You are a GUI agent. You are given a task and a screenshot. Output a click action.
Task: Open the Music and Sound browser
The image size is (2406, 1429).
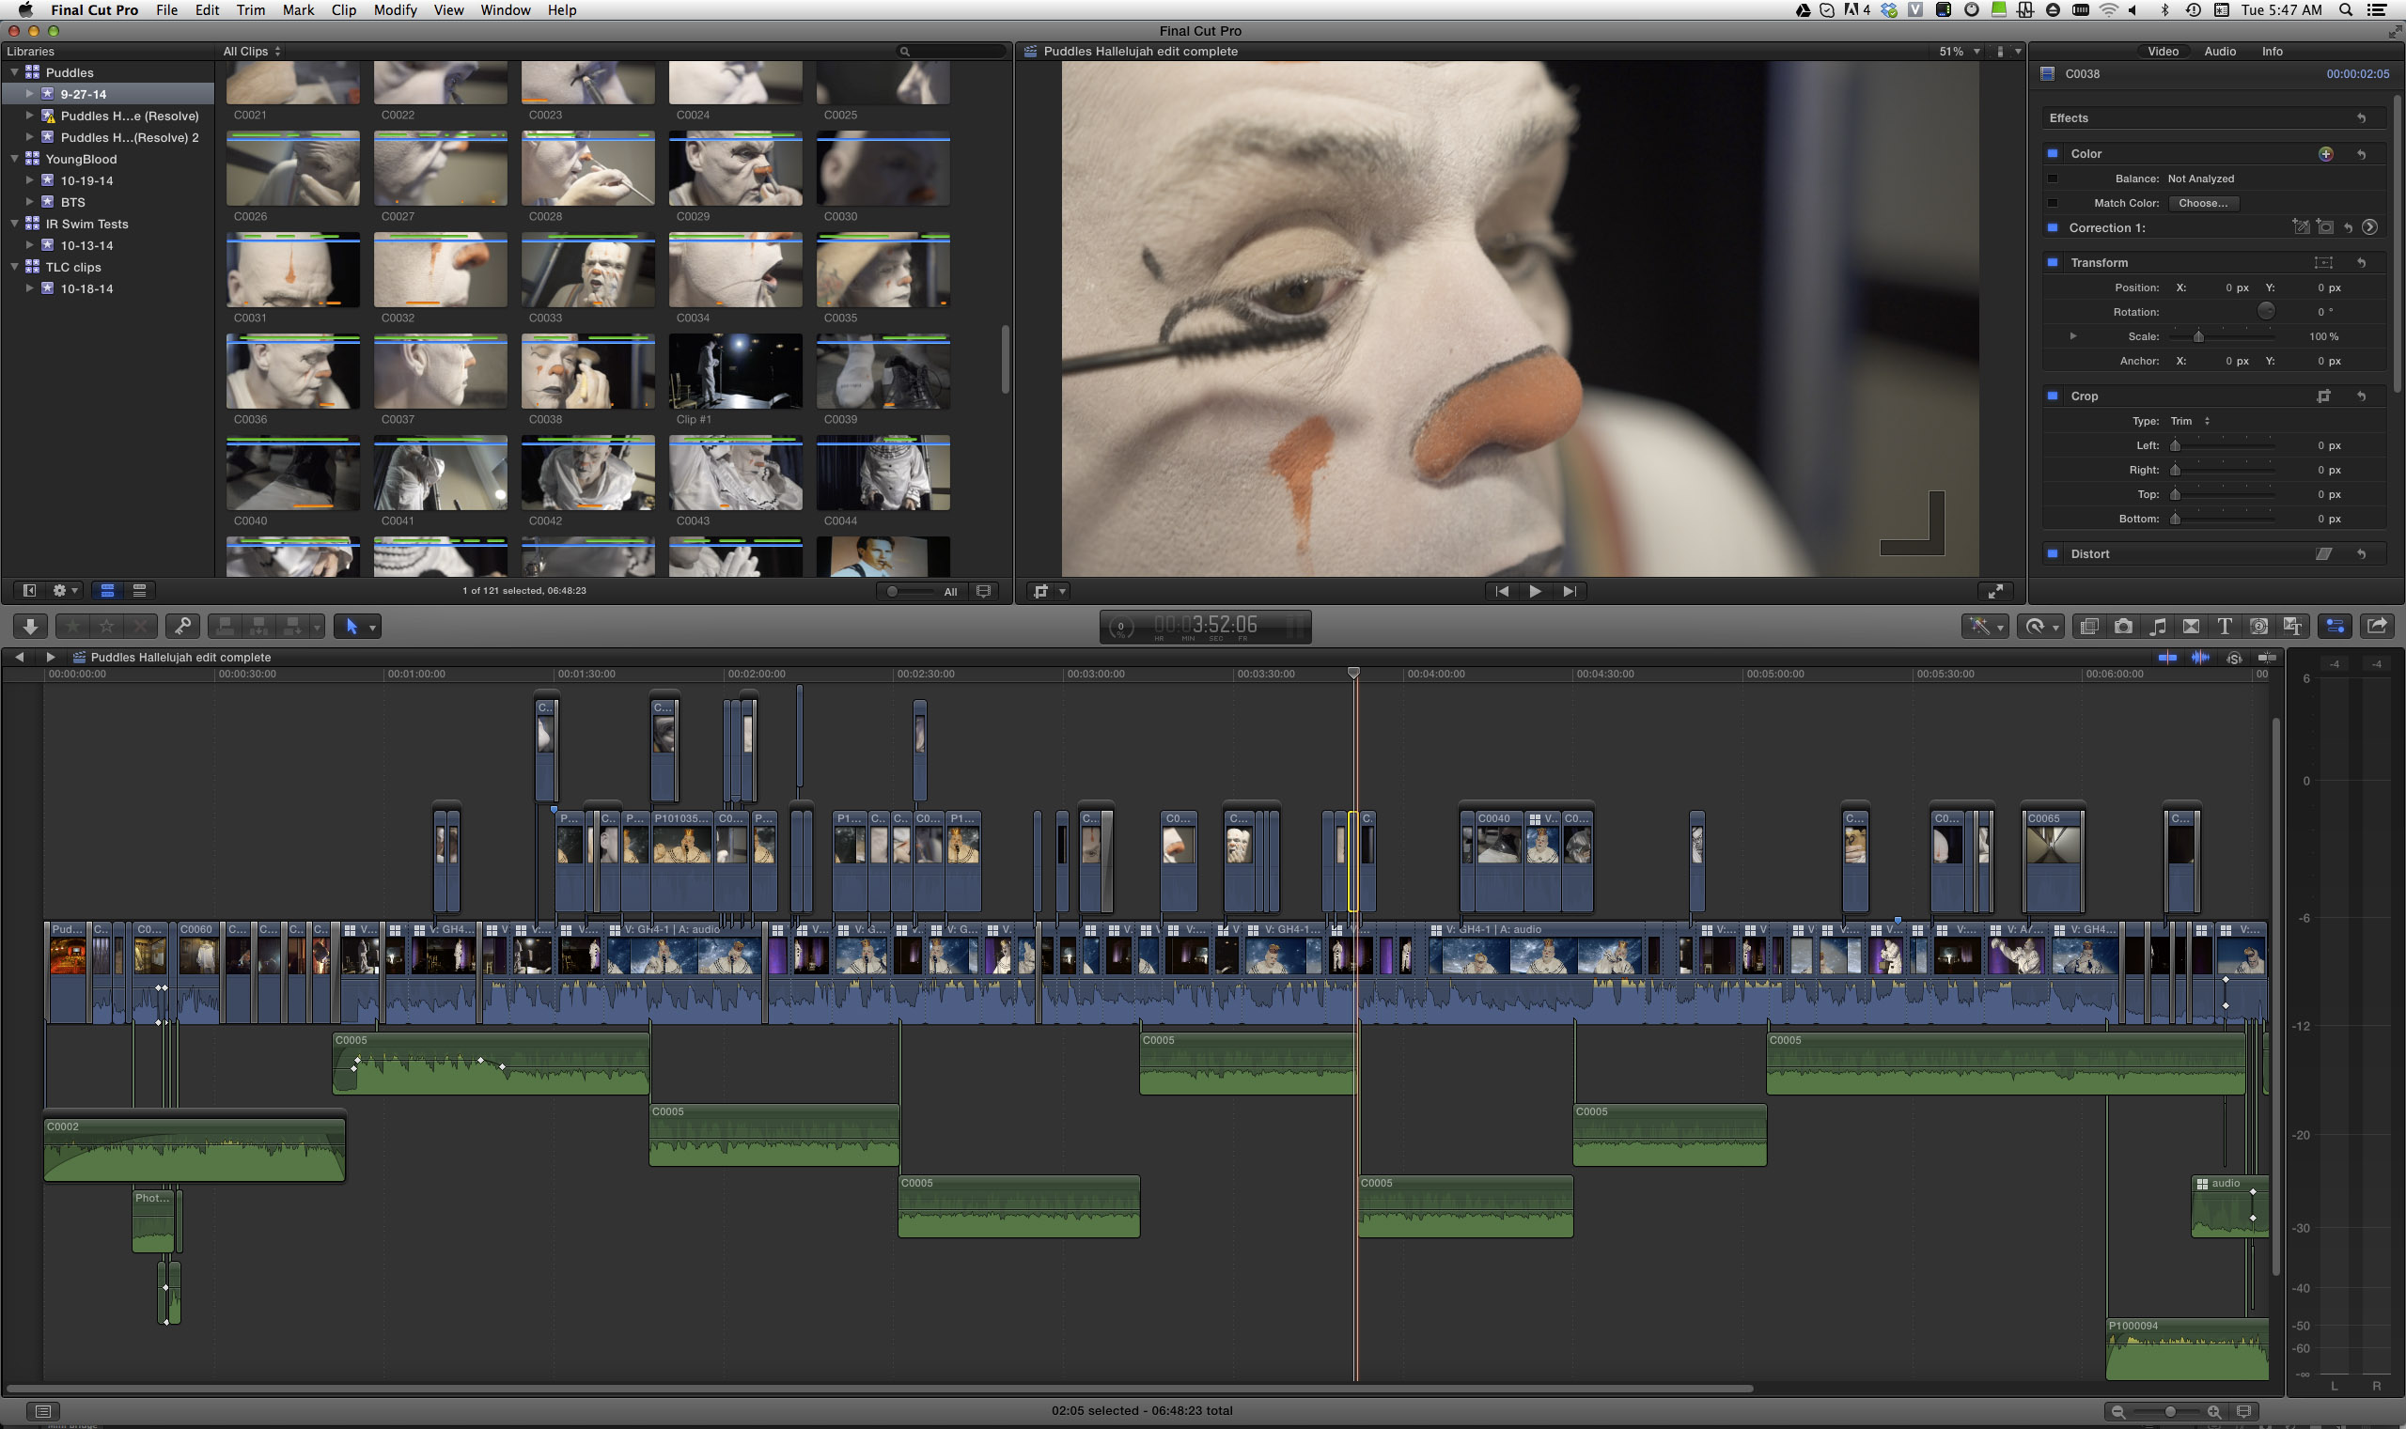tap(2158, 627)
